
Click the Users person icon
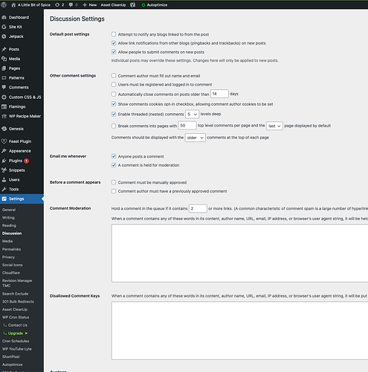[4, 179]
